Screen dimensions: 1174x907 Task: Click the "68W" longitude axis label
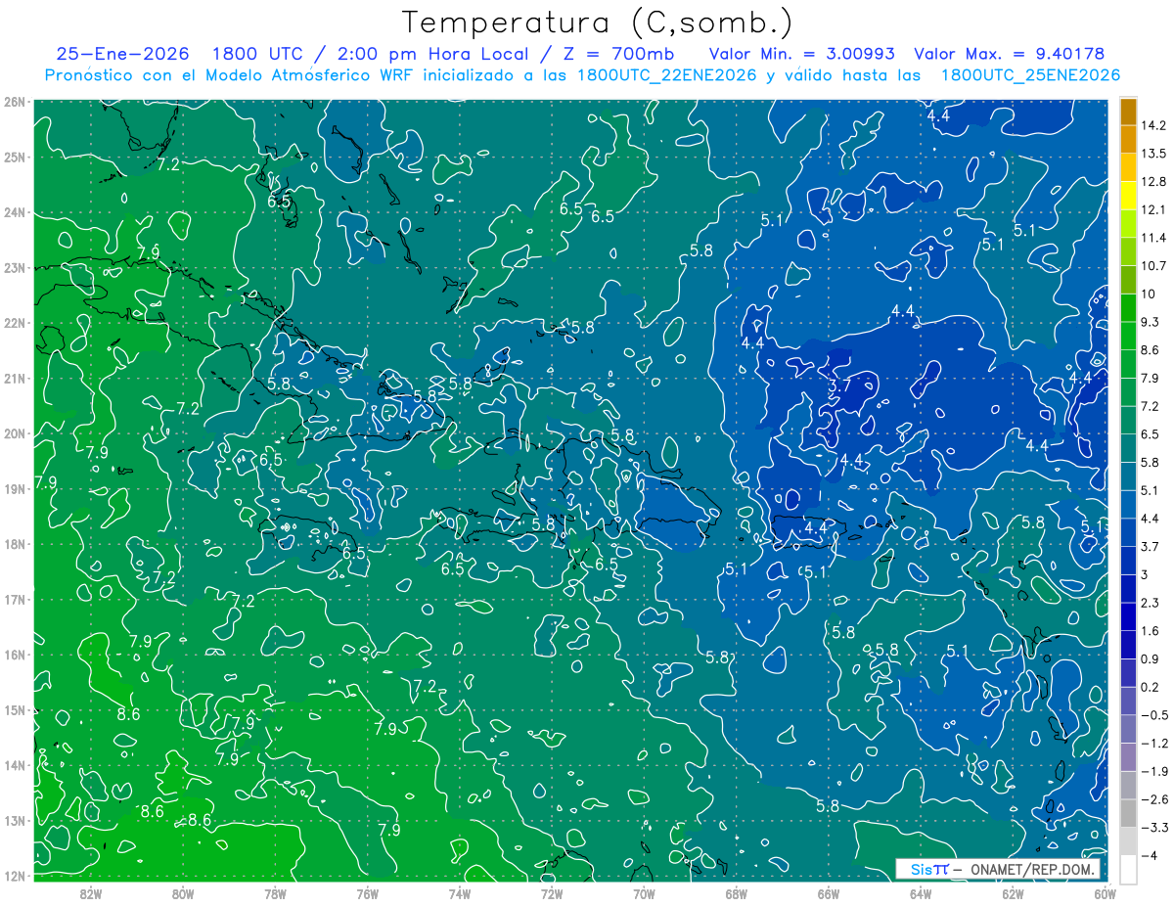click(x=736, y=893)
